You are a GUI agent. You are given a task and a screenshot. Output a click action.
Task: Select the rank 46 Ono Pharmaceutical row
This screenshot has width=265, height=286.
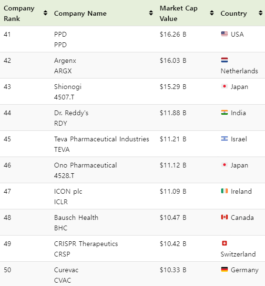pyautogui.click(x=132, y=170)
